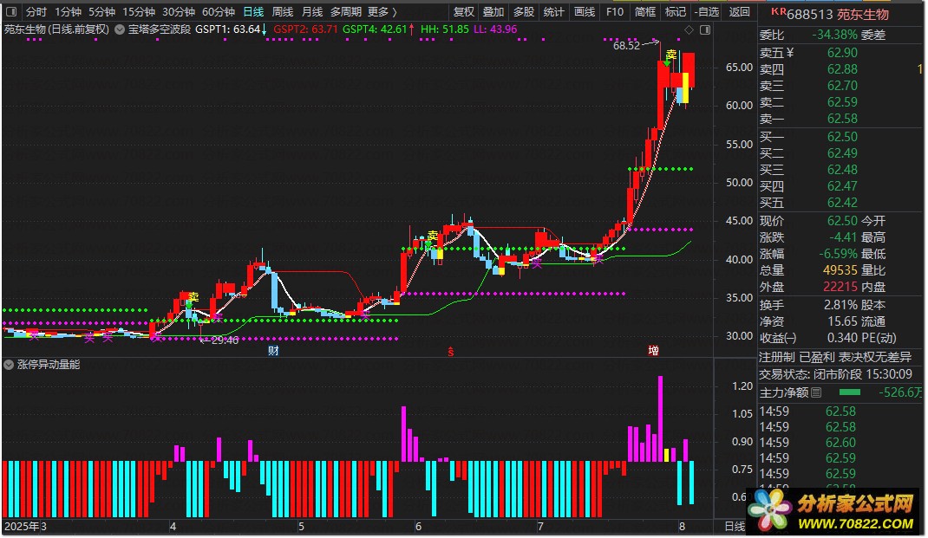
Task: Open the 主力净额 details list icon
Action: coord(817,392)
